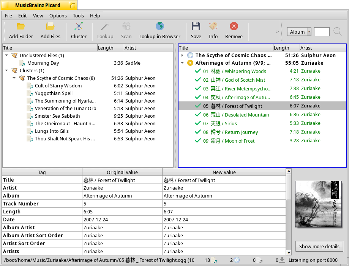Image resolution: width=349 pixels, height=266 pixels.
Task: Select track 08 Return Journey
Action: pos(262,132)
